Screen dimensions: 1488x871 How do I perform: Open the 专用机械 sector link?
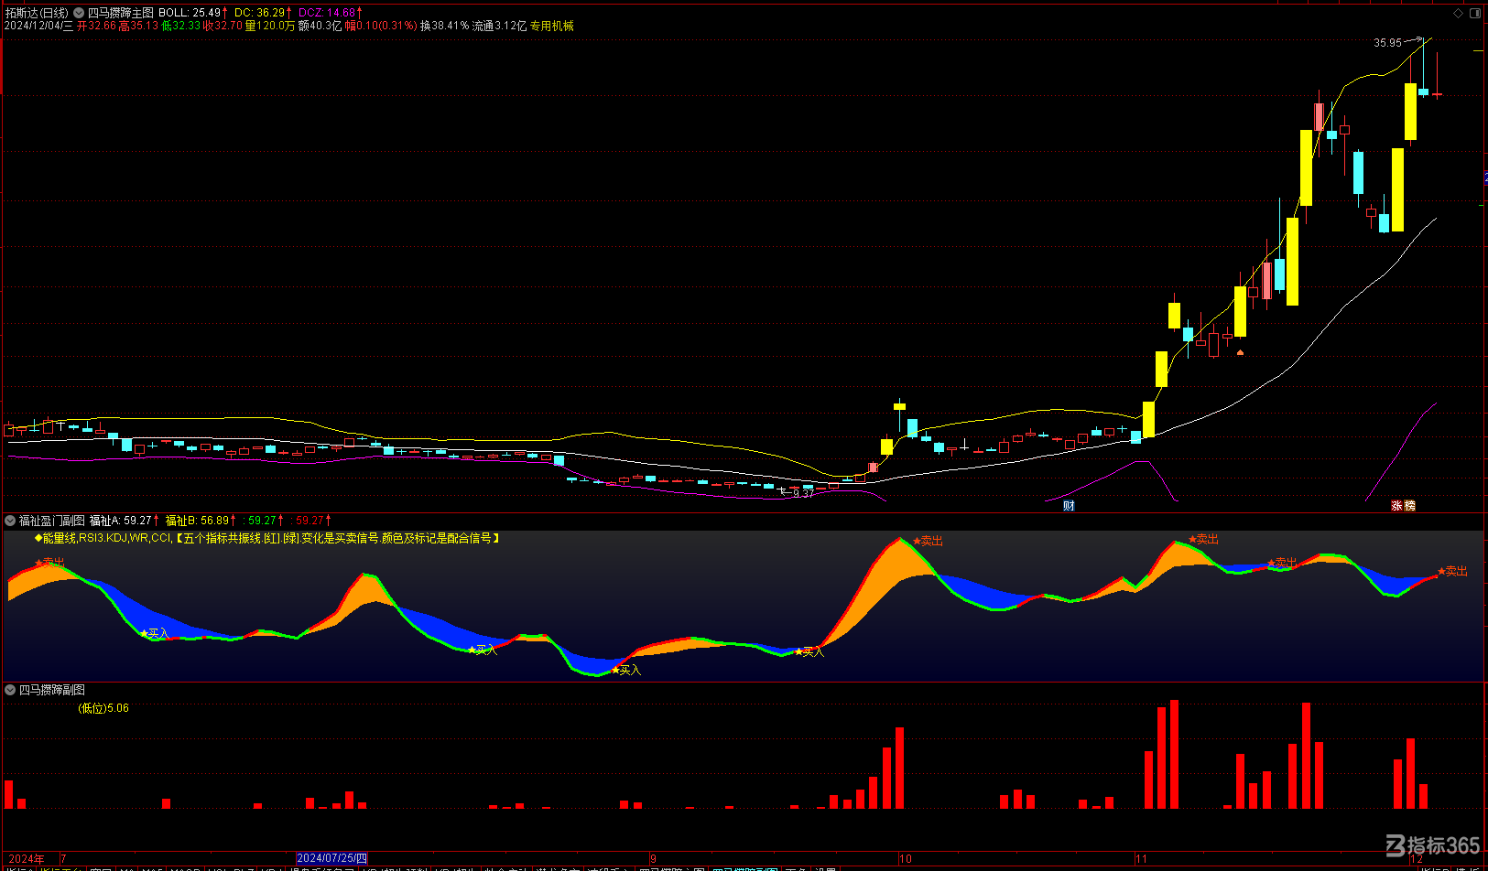pos(552,26)
